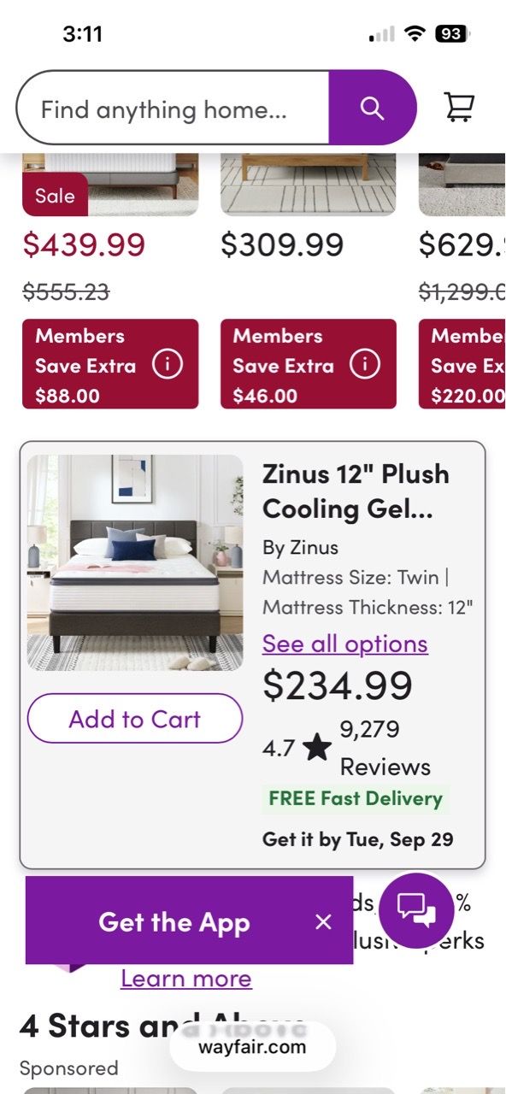Screen dimensions: 506x1094
Task: Add Zinus mattress to cart
Action: (x=135, y=719)
